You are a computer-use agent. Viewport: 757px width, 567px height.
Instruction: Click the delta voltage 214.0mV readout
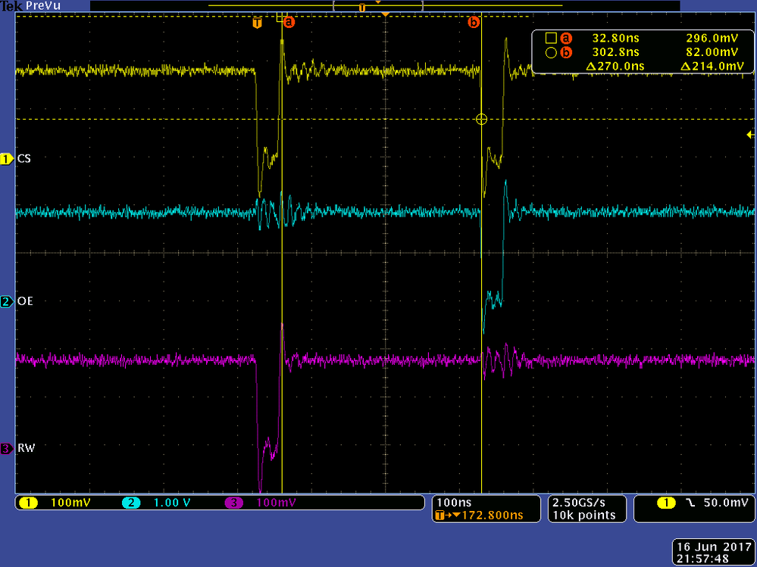712,66
